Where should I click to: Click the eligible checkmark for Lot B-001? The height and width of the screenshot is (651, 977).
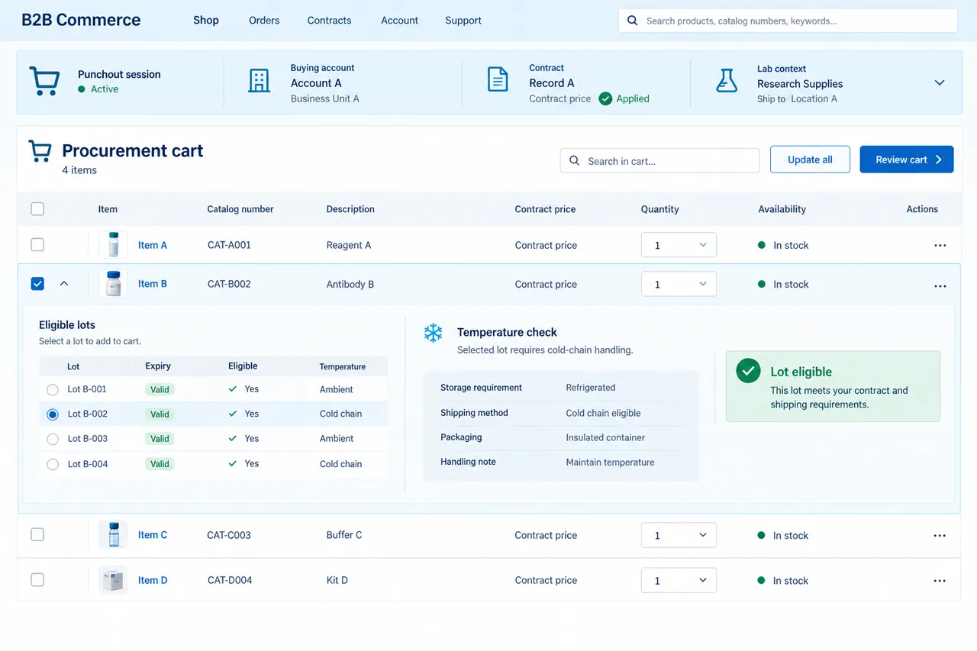point(233,388)
